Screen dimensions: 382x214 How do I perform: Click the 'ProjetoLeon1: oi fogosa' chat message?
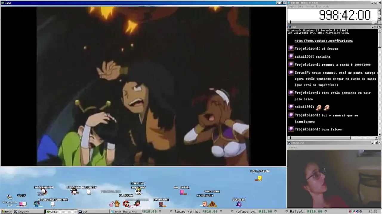click(x=316, y=48)
